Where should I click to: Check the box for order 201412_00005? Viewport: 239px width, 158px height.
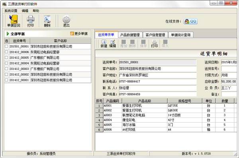[x=6, y=57]
